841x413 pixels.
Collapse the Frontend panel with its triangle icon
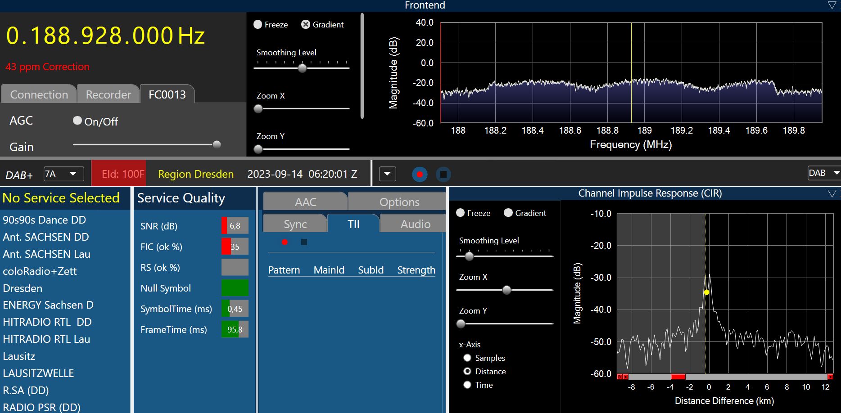pos(832,5)
